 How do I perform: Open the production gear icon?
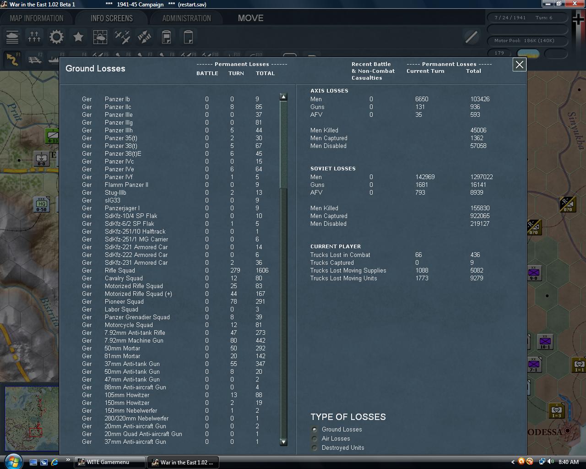click(x=56, y=37)
